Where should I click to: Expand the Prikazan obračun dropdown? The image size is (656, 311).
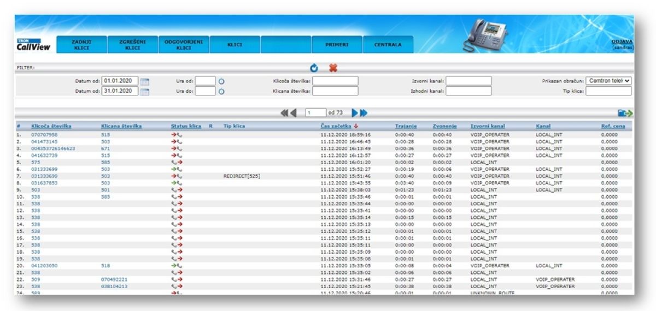610,81
